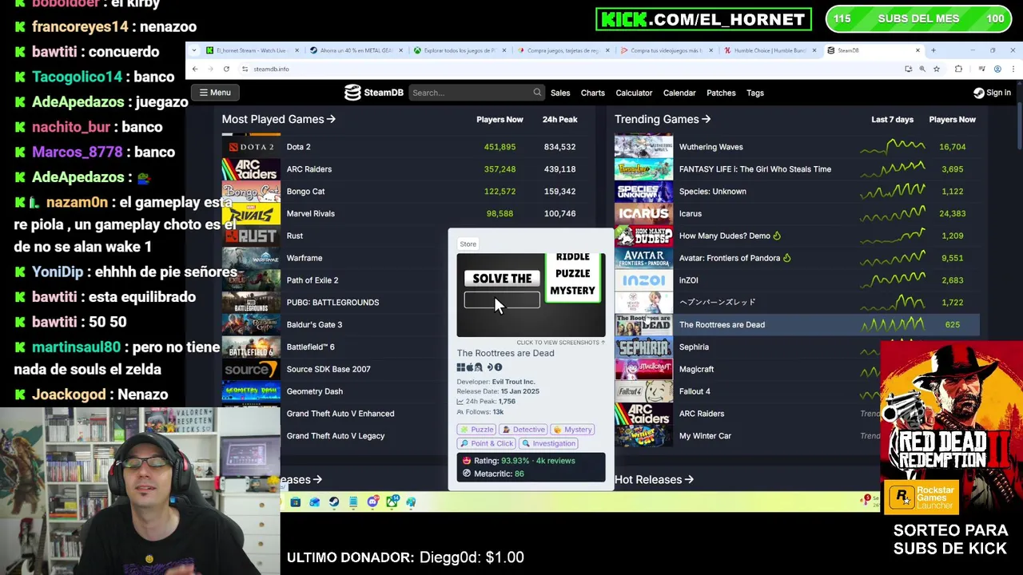Open the Calendar navigation item
This screenshot has height=575, width=1023.
pos(679,93)
